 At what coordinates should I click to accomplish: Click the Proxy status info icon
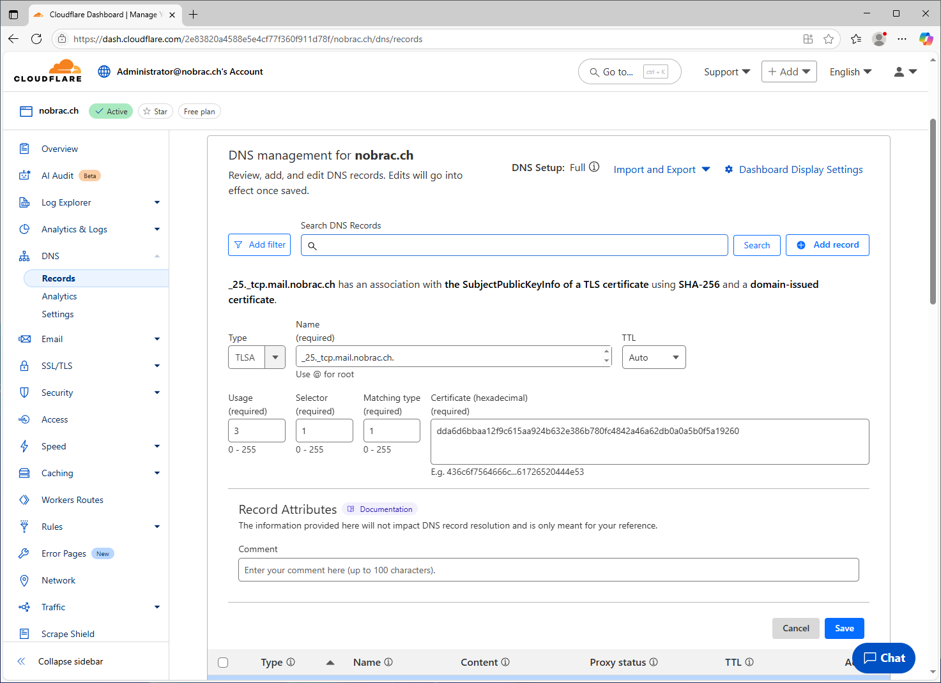point(654,662)
